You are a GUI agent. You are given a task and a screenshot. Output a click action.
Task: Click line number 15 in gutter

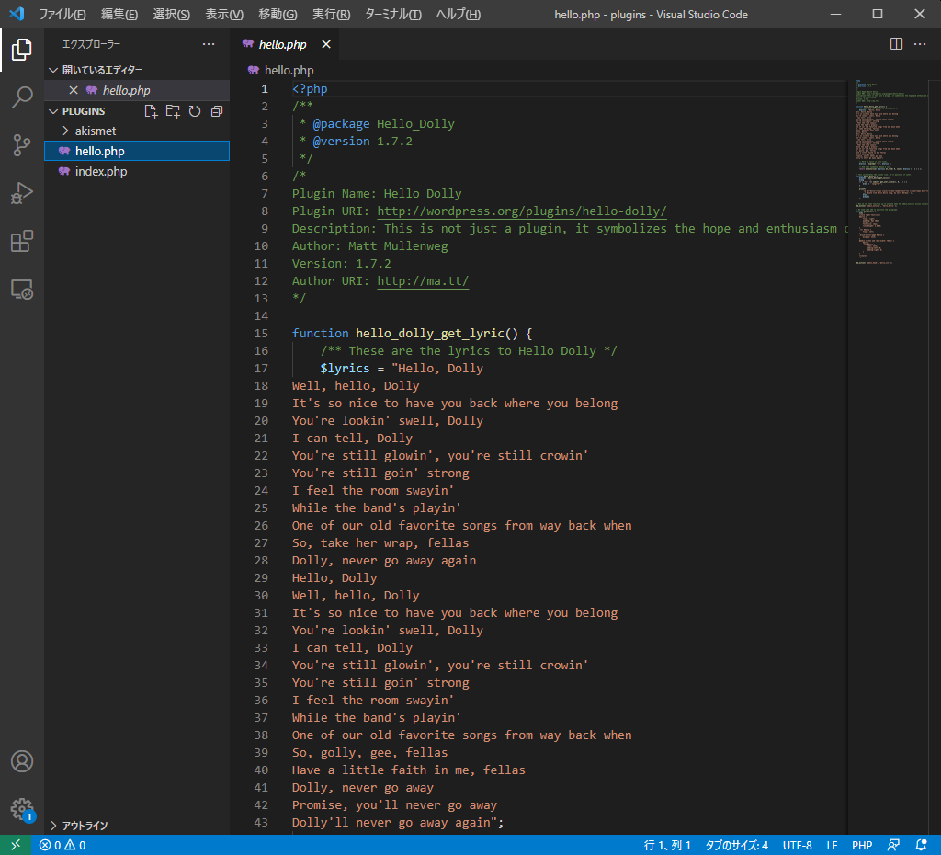coord(261,333)
